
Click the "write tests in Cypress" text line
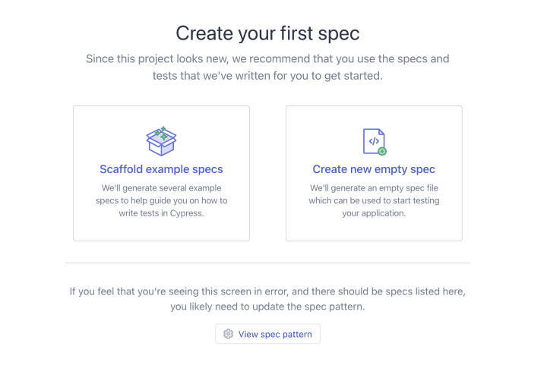click(161, 213)
